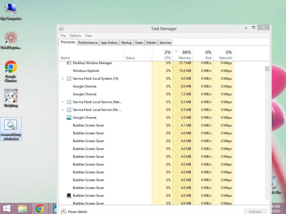Open the Startup tab
This screenshot has width=286, height=214.
[x=127, y=43]
